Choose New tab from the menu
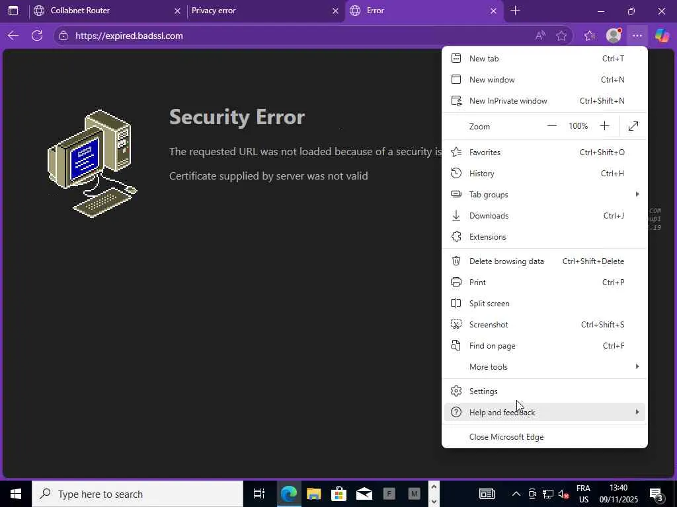The height and width of the screenshot is (507, 677). tap(545, 59)
